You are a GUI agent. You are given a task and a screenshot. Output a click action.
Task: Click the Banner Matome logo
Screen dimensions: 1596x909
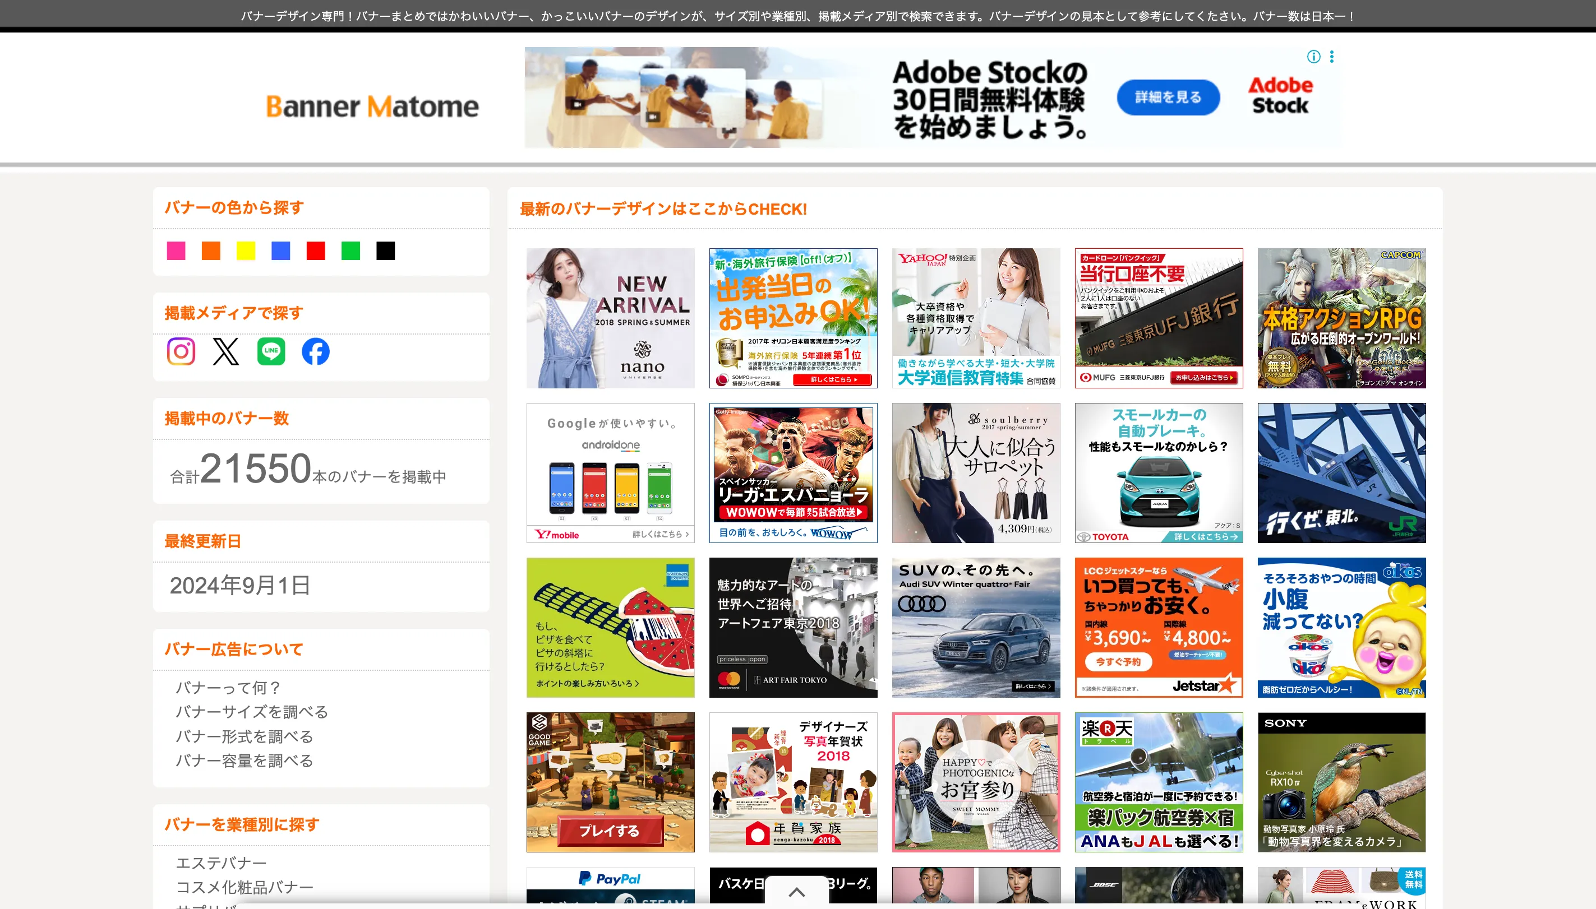372,106
